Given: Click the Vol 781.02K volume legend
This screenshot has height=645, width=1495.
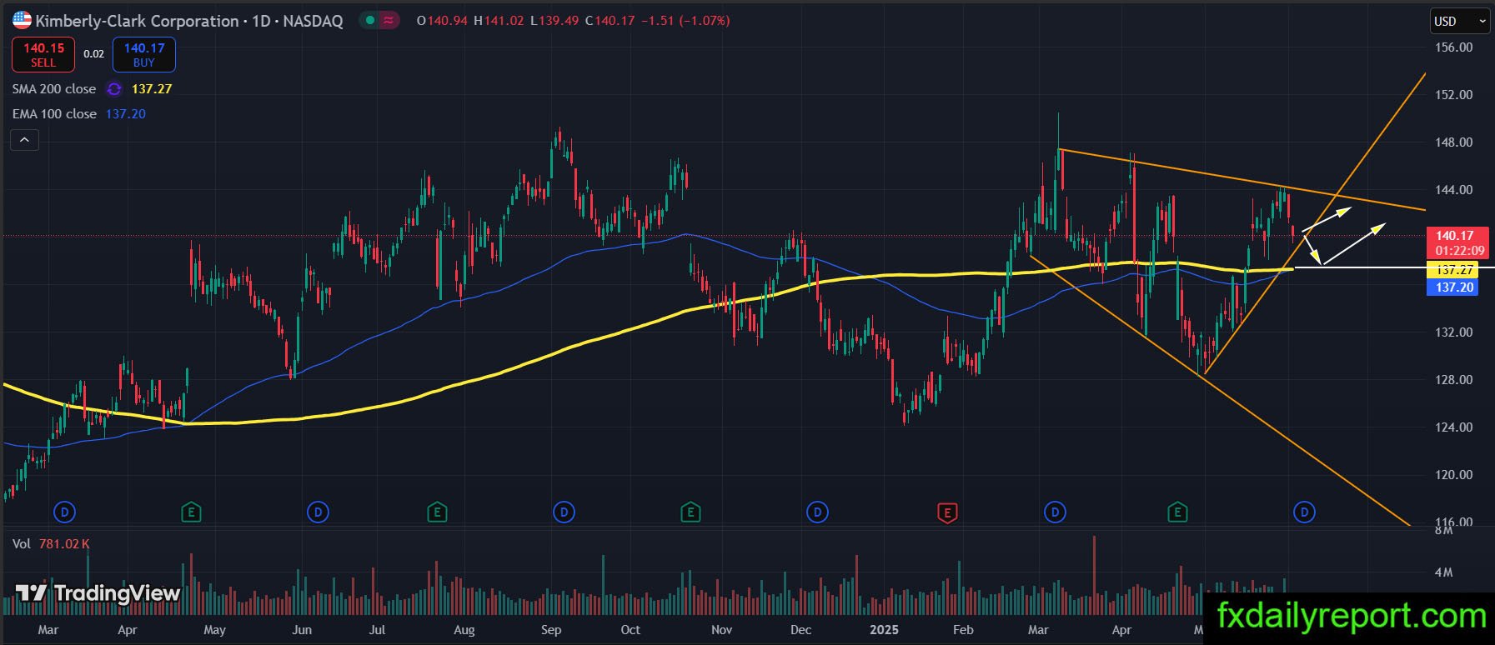Looking at the screenshot, I should tap(51, 544).
